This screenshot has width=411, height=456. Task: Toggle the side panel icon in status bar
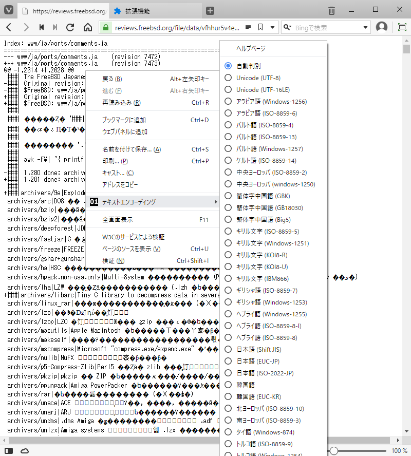pos(9,451)
